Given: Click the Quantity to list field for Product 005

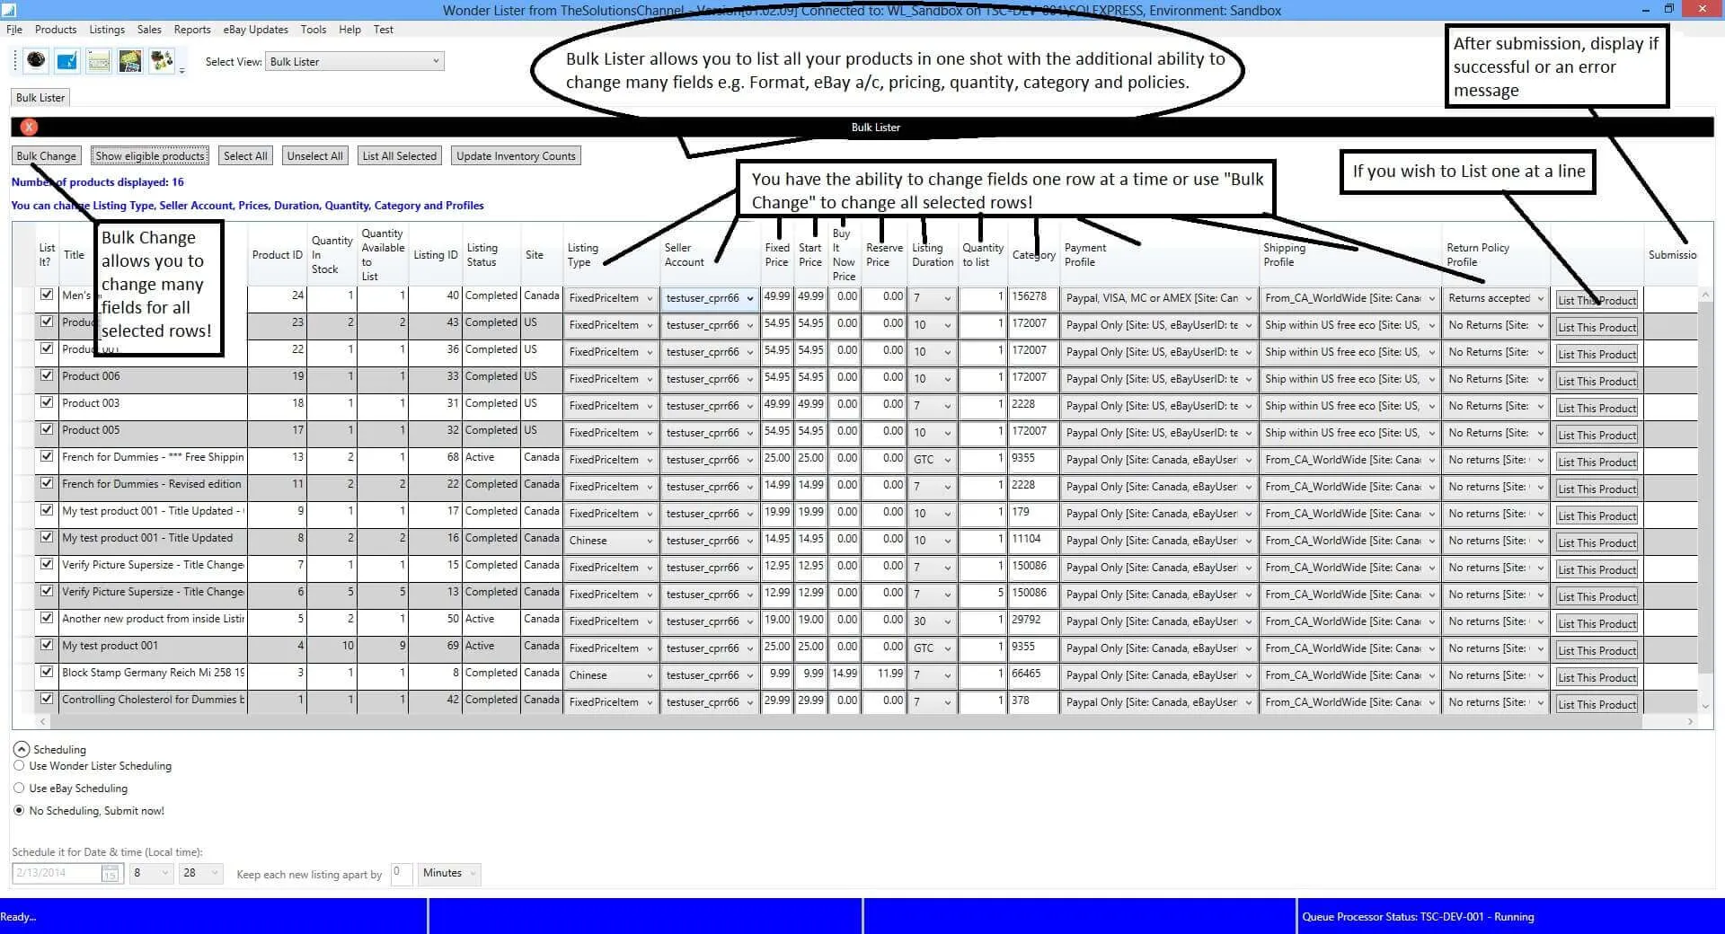Looking at the screenshot, I should (x=981, y=432).
